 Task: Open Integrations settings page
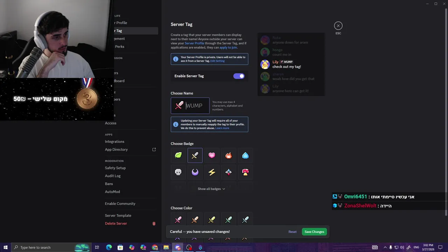click(114, 142)
